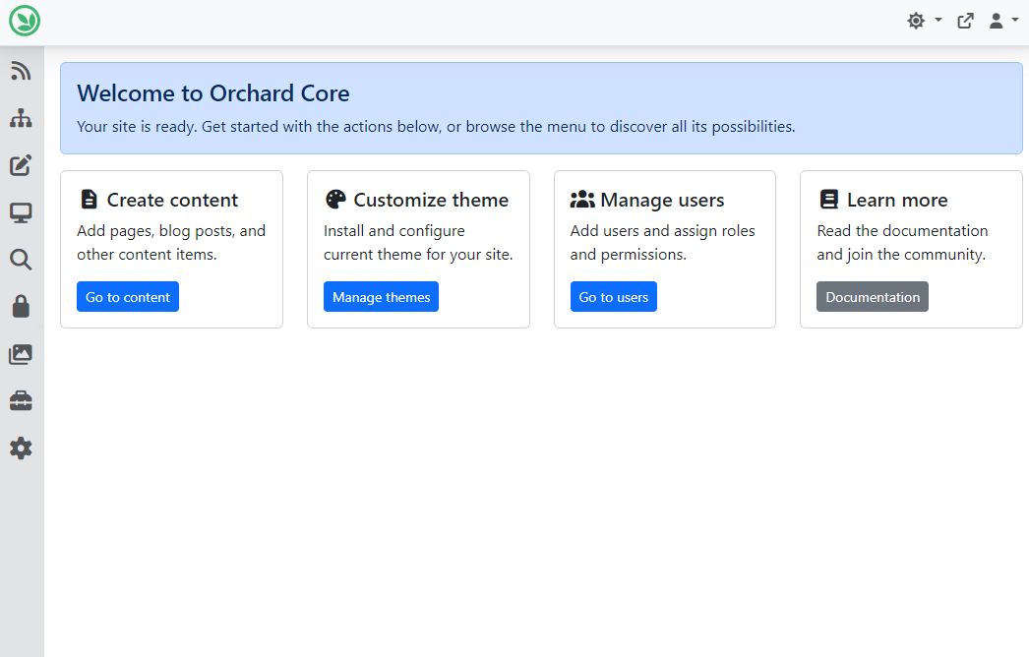Open the media images sidebar icon

point(21,354)
